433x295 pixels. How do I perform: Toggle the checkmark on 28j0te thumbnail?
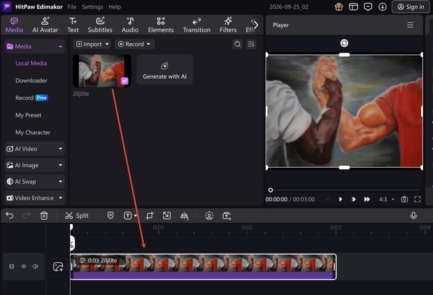(125, 81)
